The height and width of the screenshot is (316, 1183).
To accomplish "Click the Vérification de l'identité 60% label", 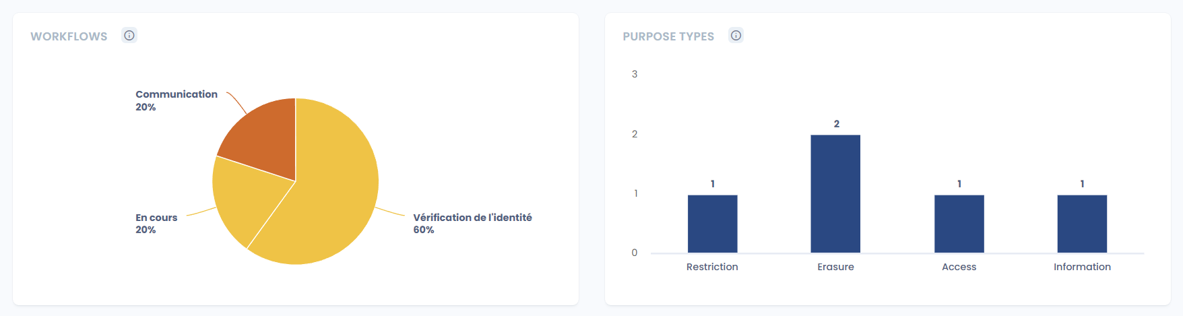I will pyautogui.click(x=472, y=224).
